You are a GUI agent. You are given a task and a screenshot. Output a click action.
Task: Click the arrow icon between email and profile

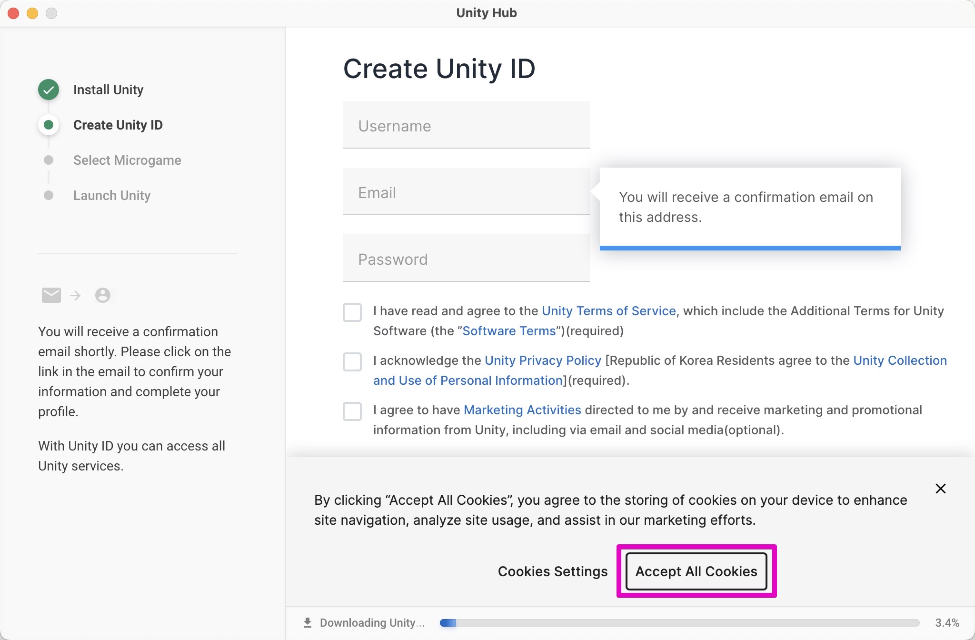point(75,295)
